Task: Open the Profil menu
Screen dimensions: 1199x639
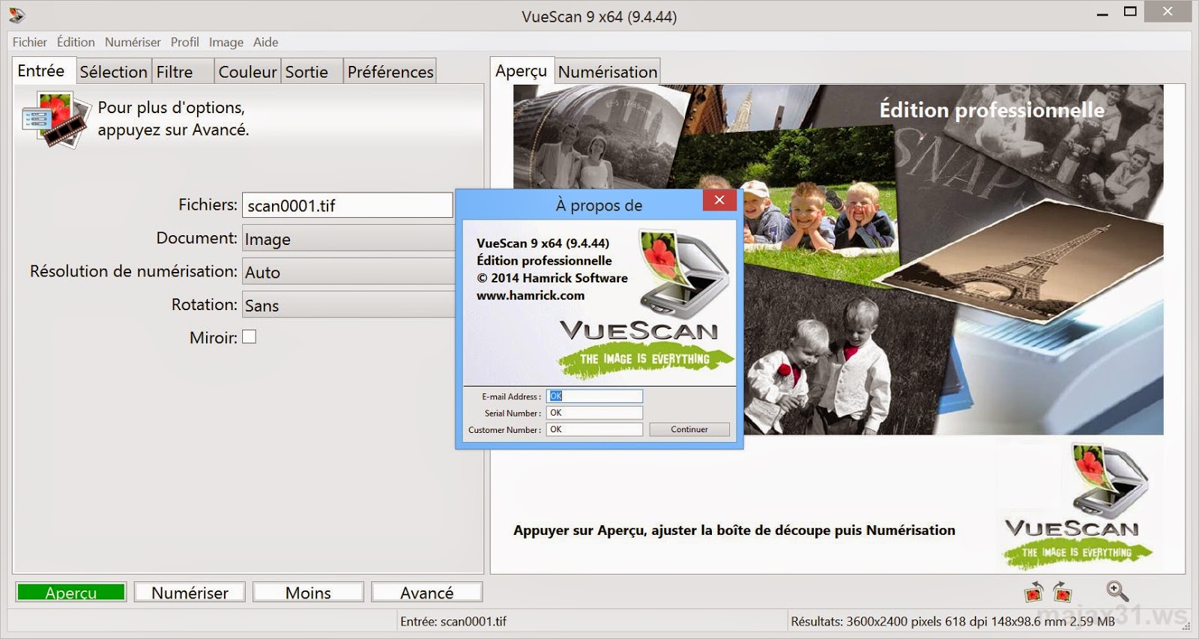Action: pos(184,42)
